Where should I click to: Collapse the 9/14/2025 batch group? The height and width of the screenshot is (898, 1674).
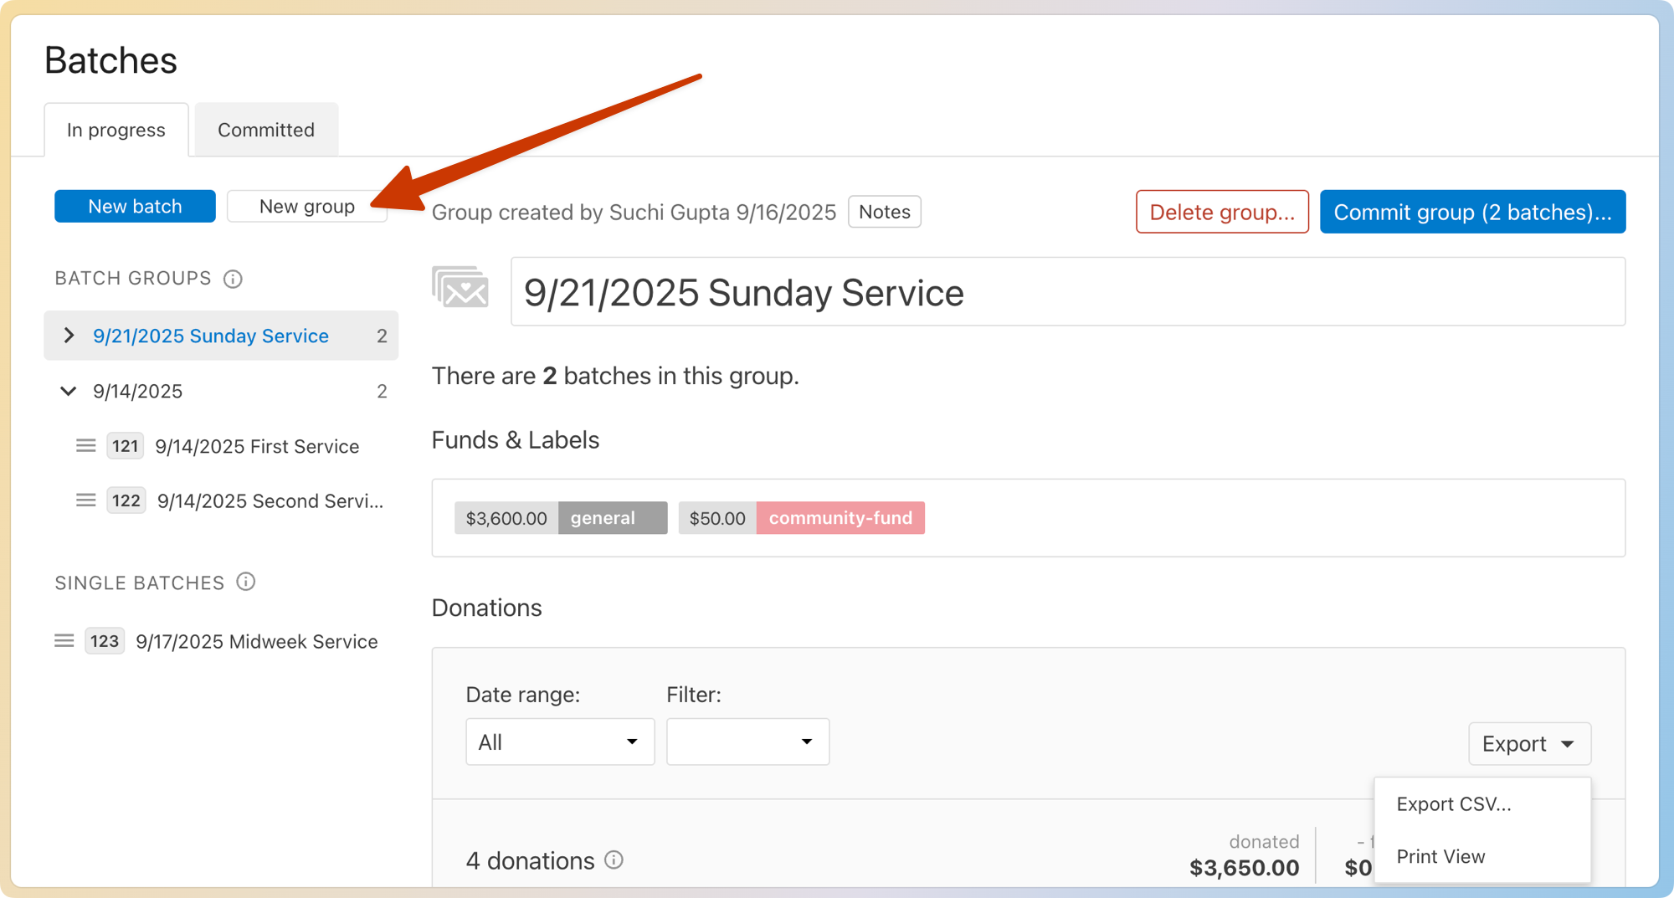click(68, 391)
